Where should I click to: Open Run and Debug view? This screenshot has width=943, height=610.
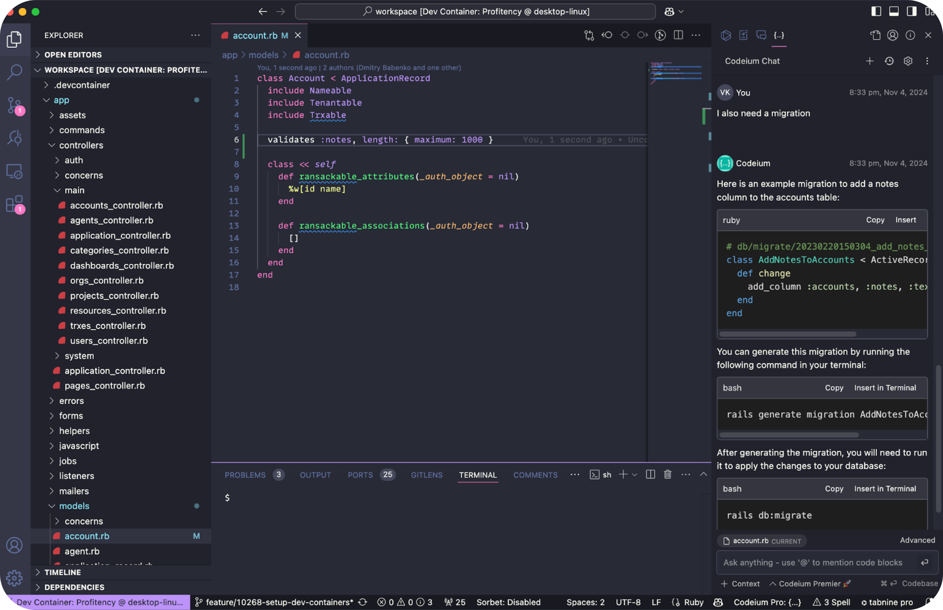[x=15, y=138]
